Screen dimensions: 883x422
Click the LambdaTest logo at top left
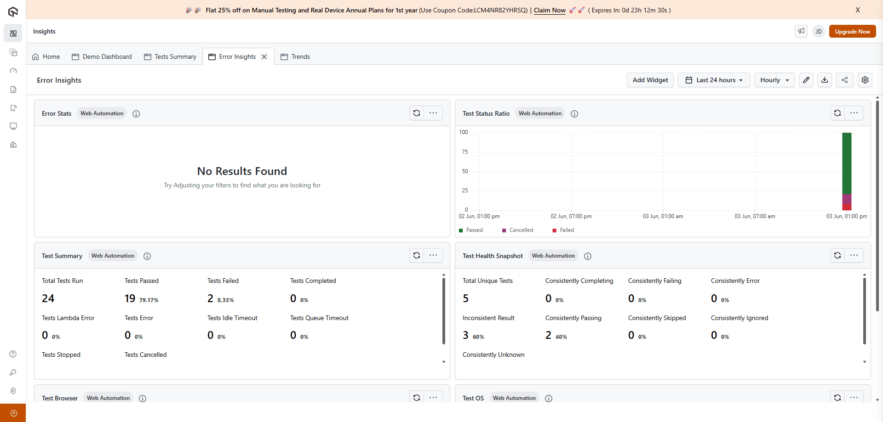click(13, 12)
